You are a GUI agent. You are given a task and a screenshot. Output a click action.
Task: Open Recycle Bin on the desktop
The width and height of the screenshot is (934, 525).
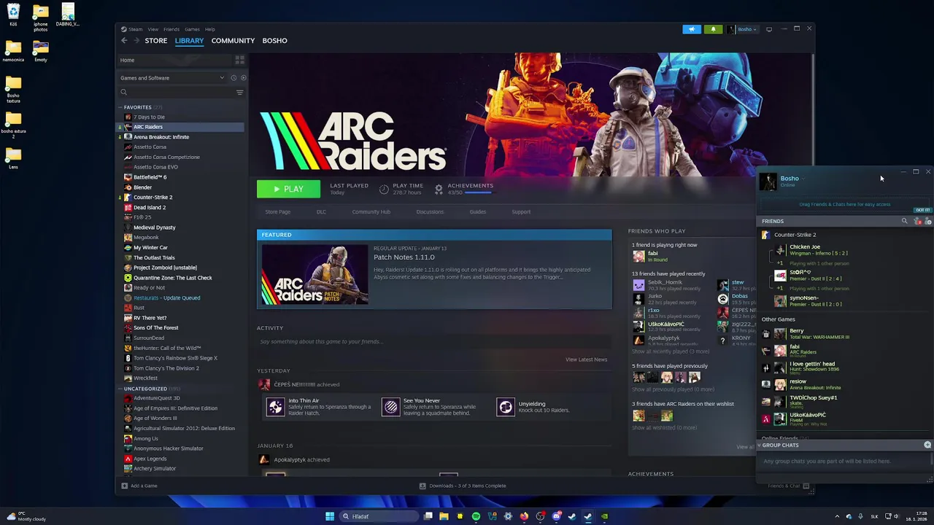click(13, 15)
